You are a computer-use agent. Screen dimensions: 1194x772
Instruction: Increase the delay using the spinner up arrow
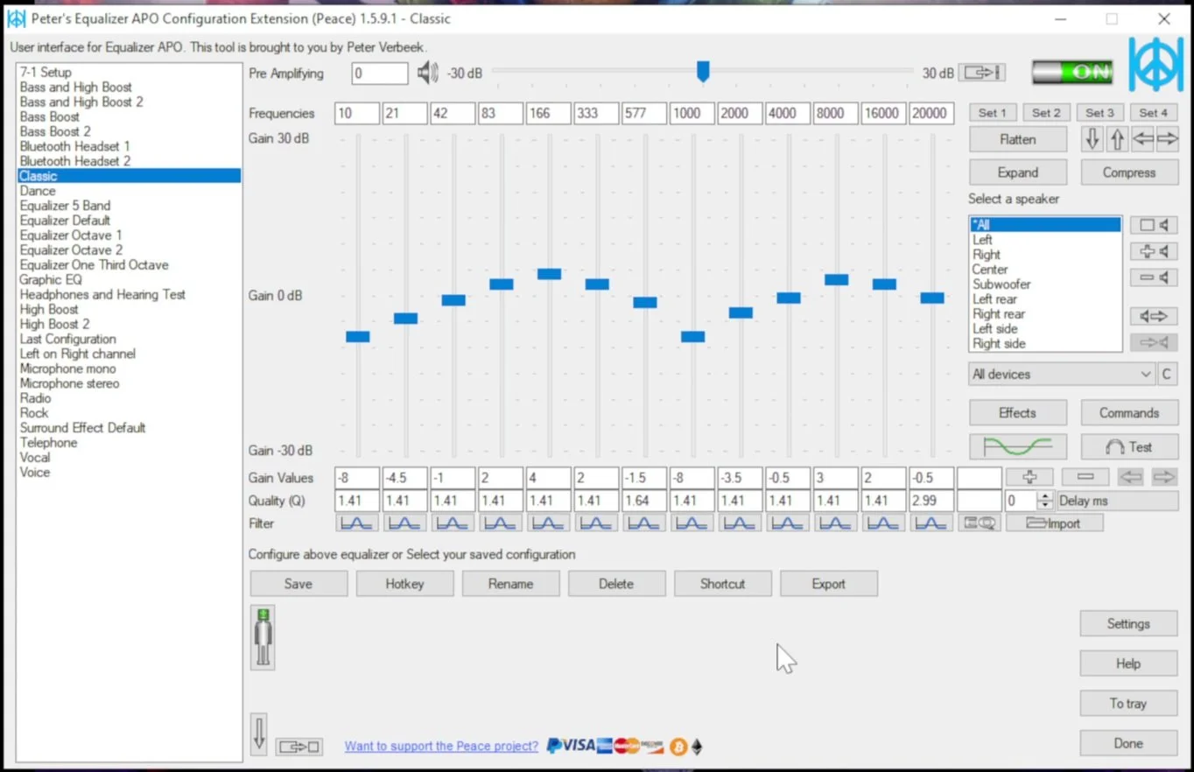(1044, 496)
